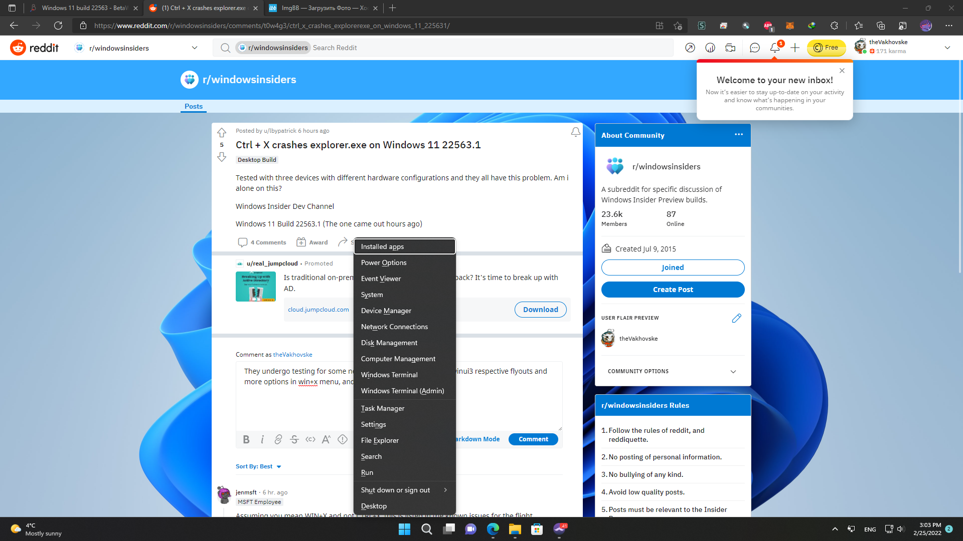
Task: Click the Create Post button in sidebar
Action: 673,290
